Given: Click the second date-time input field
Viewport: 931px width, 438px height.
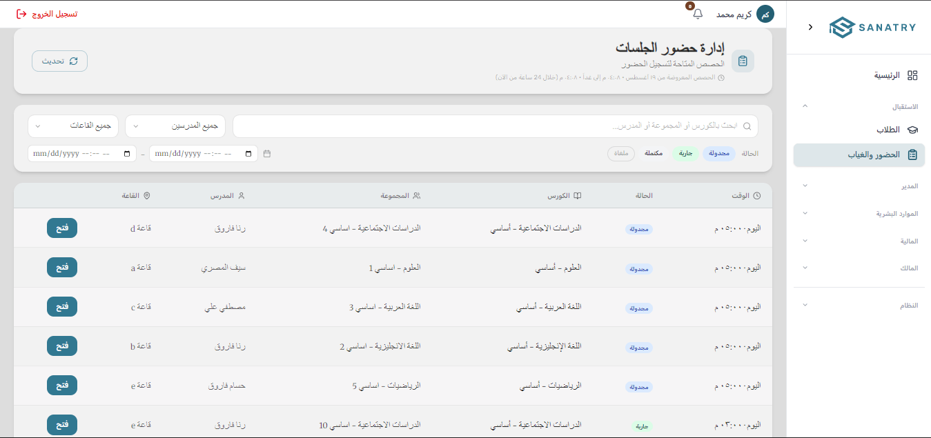Looking at the screenshot, I should point(82,154).
